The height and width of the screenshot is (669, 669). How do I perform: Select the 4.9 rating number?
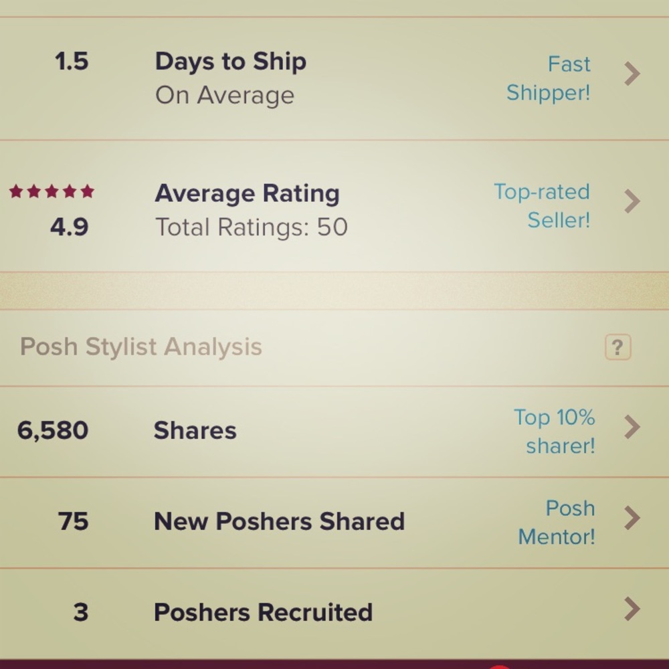[x=69, y=227]
